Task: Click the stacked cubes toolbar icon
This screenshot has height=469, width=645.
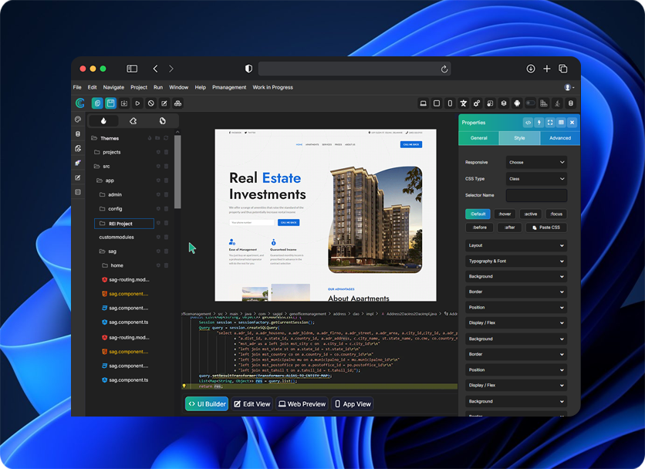Action: point(177,103)
